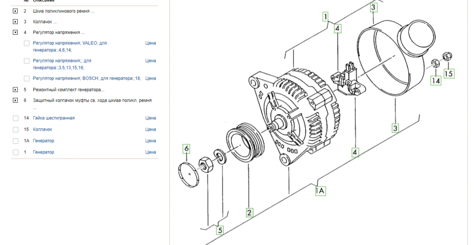Viewport: 474px width, 245px height.
Task: Click Цена for row 1A Генератор
Action: (150, 141)
